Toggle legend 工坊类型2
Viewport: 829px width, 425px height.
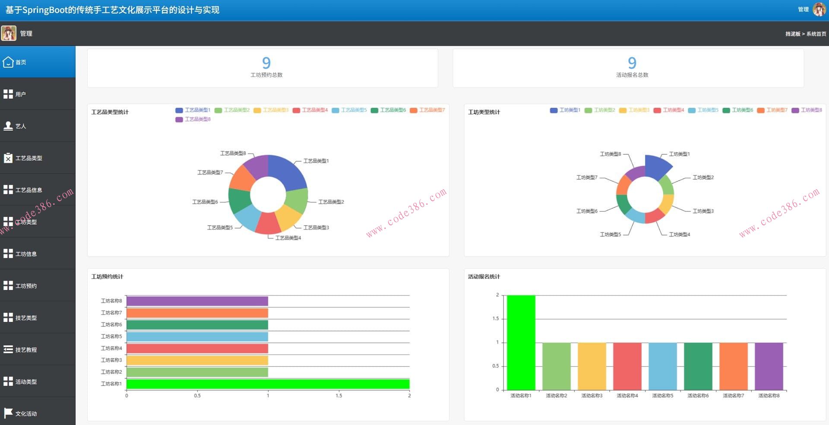click(600, 110)
